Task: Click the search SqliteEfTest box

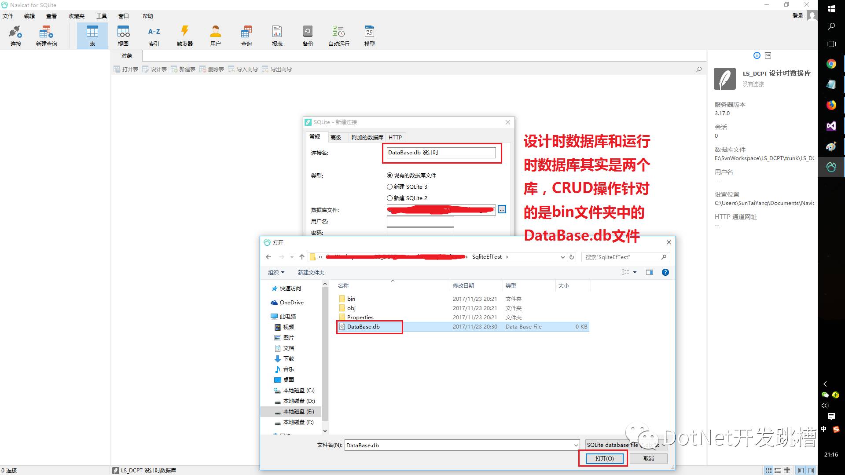Action: point(626,257)
